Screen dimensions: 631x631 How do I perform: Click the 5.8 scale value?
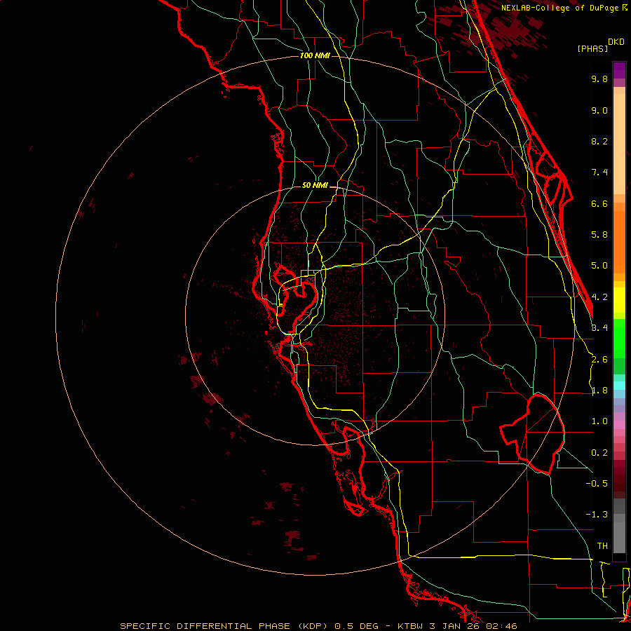click(599, 235)
